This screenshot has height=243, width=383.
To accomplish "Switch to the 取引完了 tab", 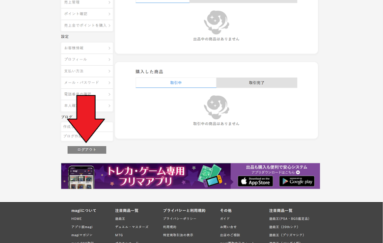I will tap(256, 83).
